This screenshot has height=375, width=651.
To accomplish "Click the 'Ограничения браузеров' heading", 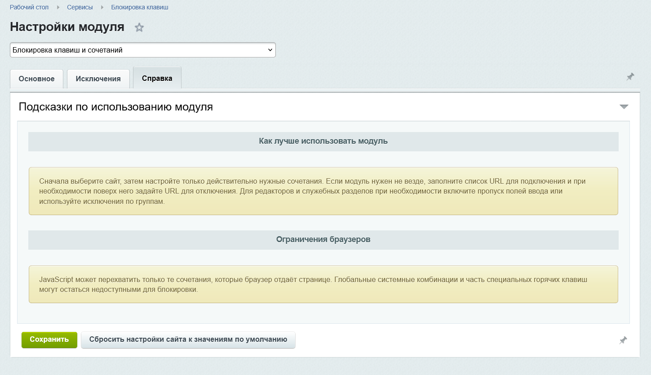I will [323, 239].
